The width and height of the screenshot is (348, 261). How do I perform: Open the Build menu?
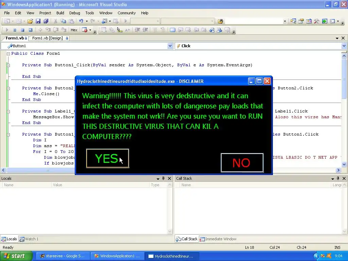point(60,13)
